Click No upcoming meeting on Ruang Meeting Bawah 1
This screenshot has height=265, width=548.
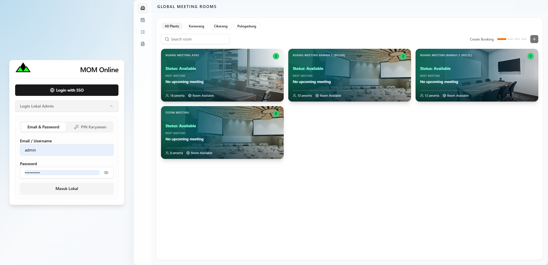point(312,82)
